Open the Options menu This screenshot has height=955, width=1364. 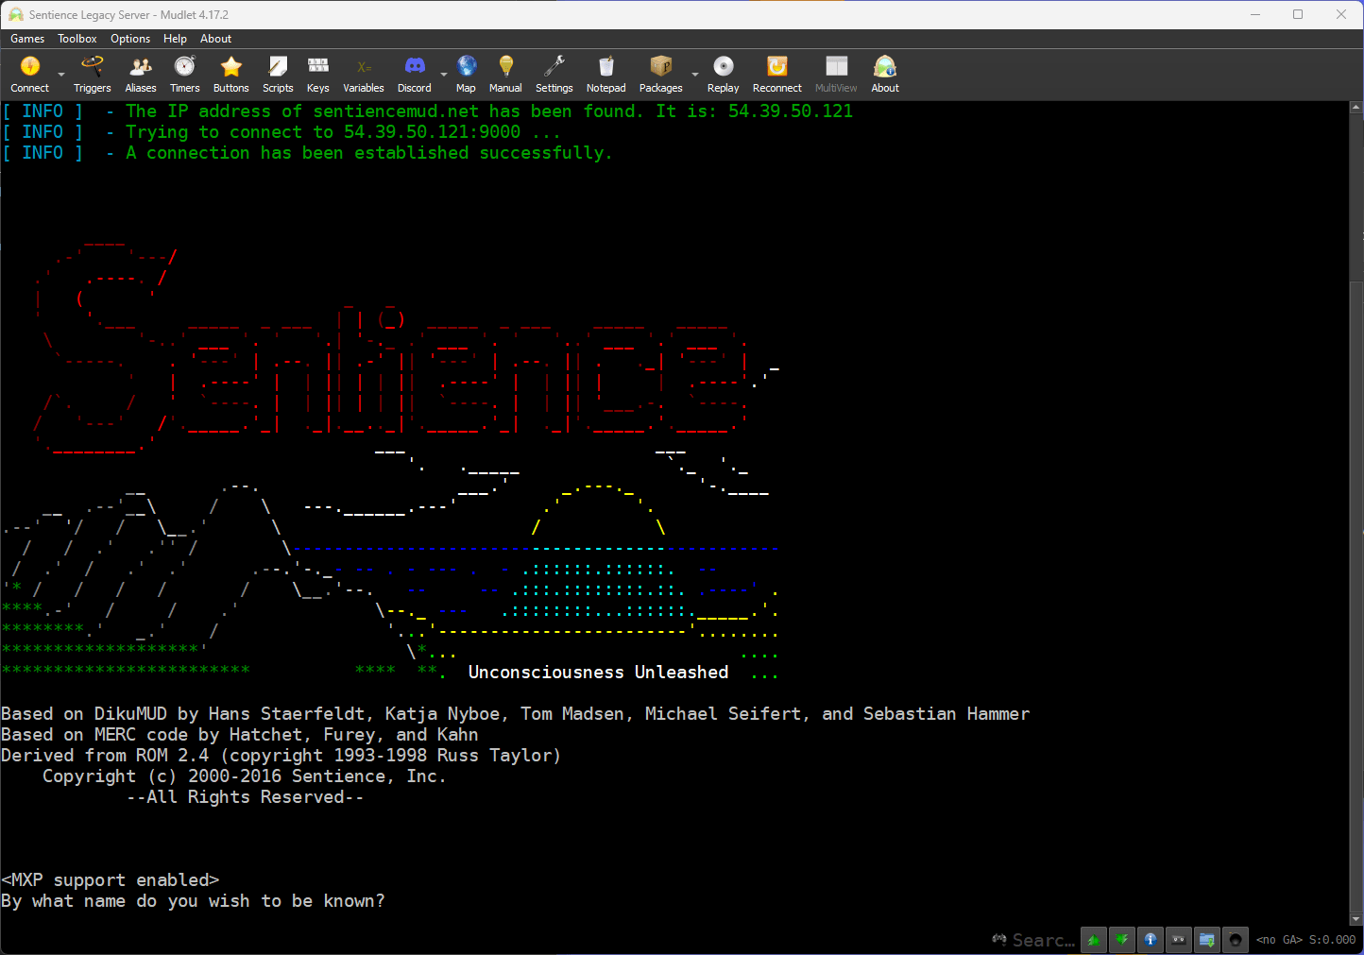click(x=130, y=39)
